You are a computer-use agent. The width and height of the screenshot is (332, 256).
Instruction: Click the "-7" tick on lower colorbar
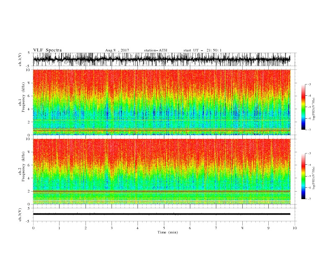pyautogui.click(x=309, y=199)
